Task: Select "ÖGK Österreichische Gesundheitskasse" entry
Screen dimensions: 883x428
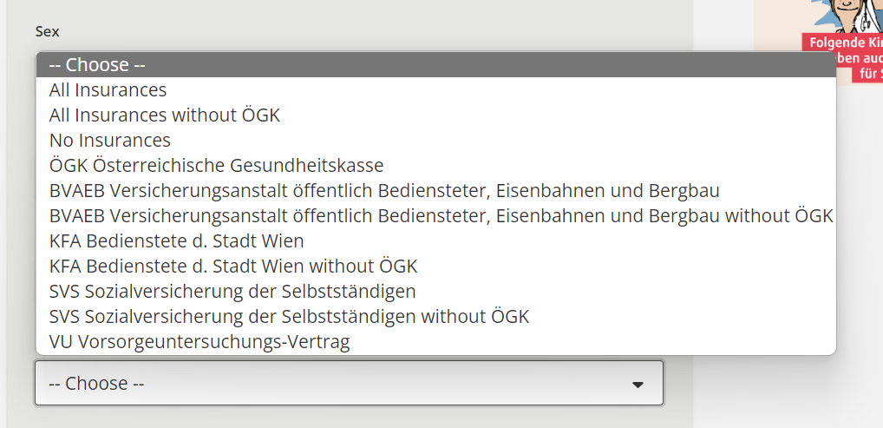Action: point(436,165)
